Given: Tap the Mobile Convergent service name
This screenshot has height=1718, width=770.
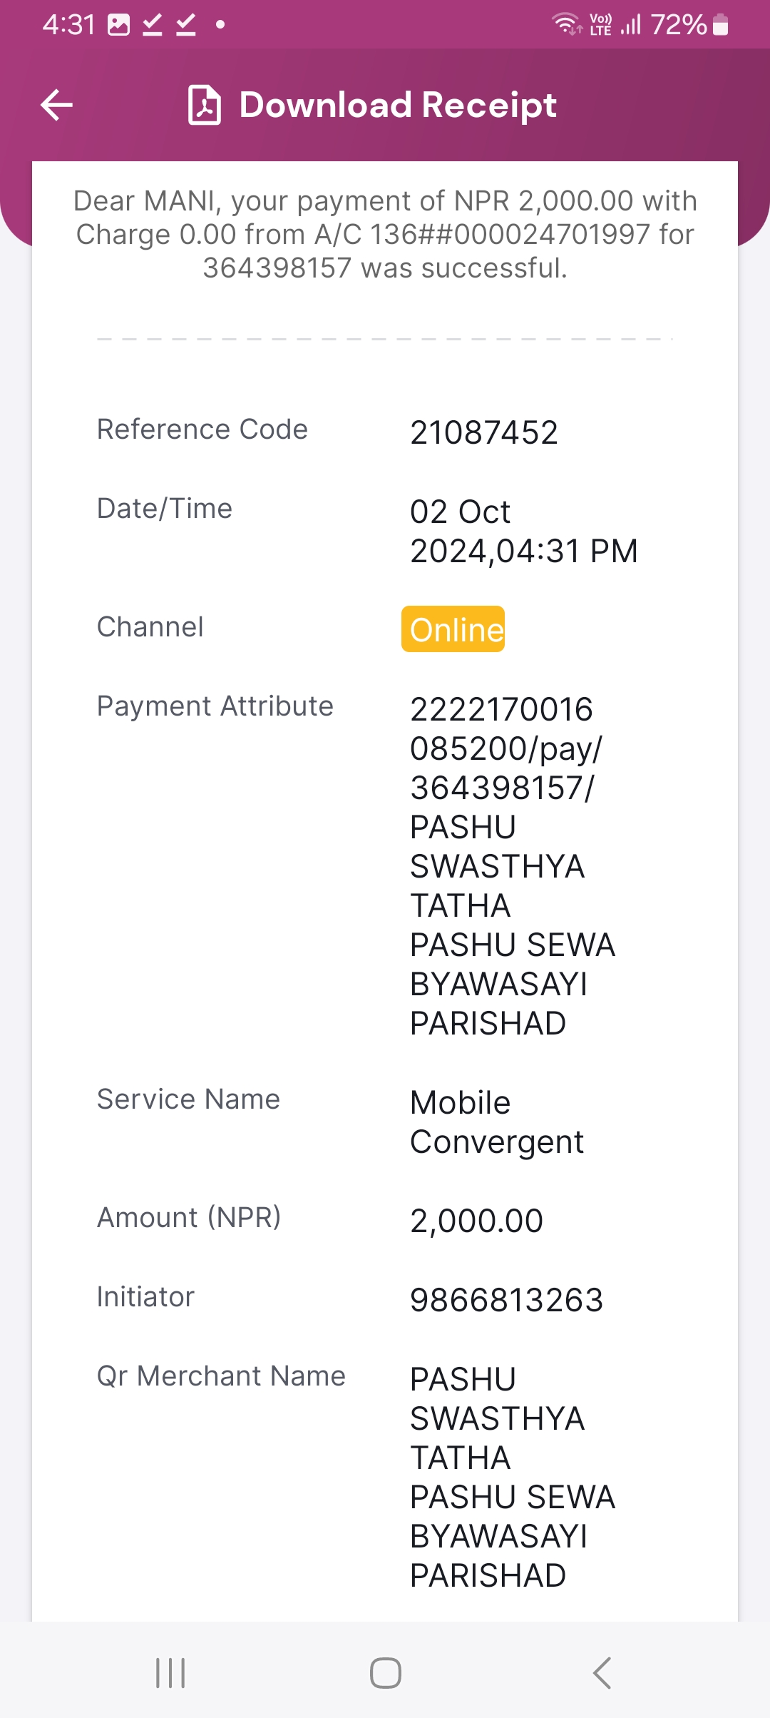Looking at the screenshot, I should tap(497, 1122).
